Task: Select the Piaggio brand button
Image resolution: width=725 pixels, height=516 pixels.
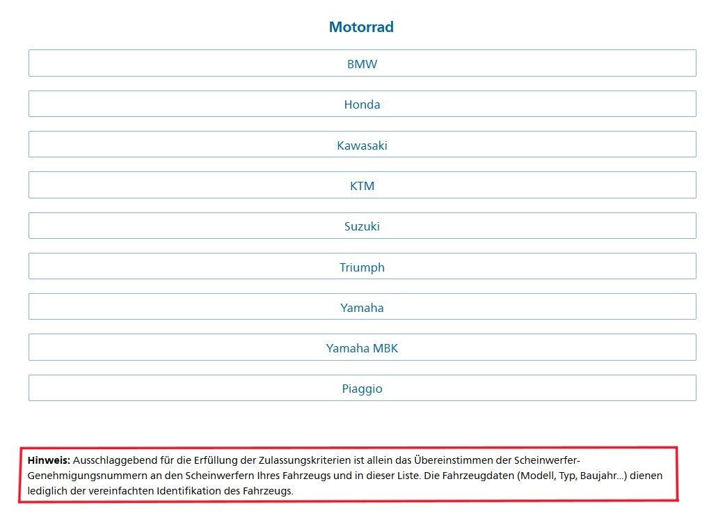Action: (x=362, y=389)
